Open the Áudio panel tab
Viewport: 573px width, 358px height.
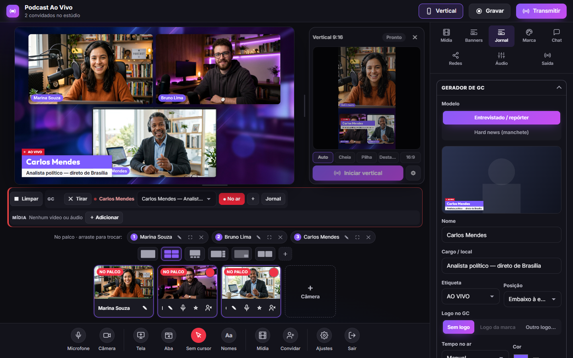pyautogui.click(x=501, y=59)
